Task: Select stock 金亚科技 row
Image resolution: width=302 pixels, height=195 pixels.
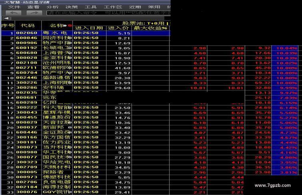Action: point(86,58)
